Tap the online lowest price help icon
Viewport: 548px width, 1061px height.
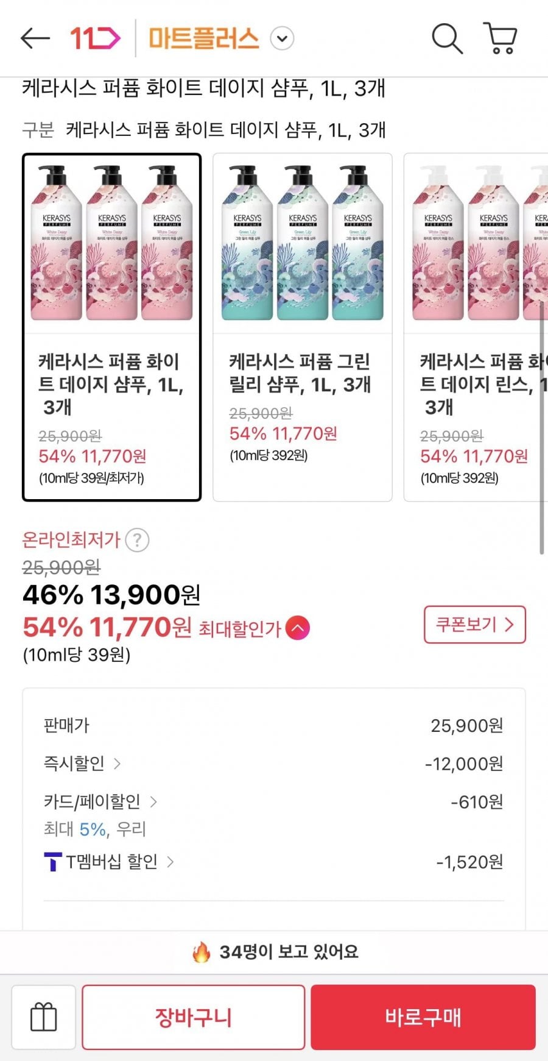[137, 540]
